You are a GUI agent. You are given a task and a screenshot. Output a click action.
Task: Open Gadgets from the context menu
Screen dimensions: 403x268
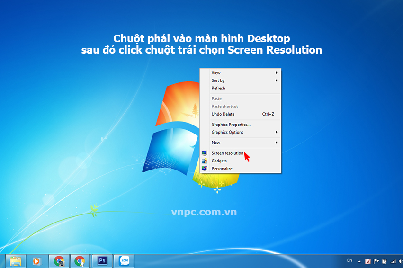(x=241, y=161)
